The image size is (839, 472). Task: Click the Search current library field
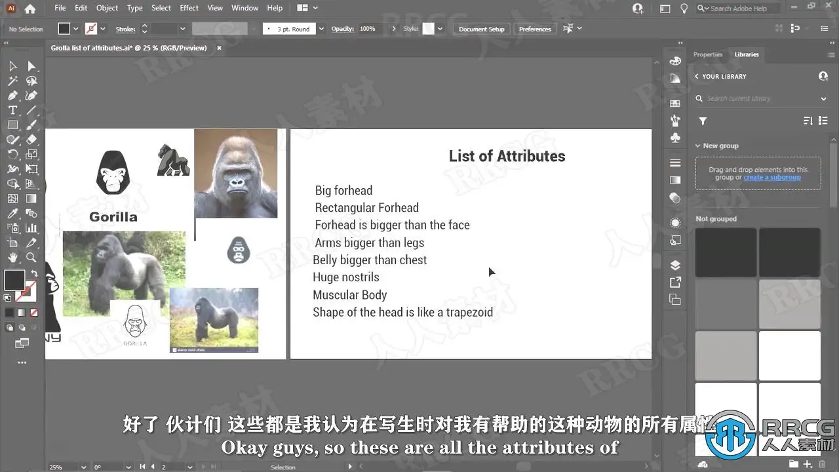click(760, 98)
